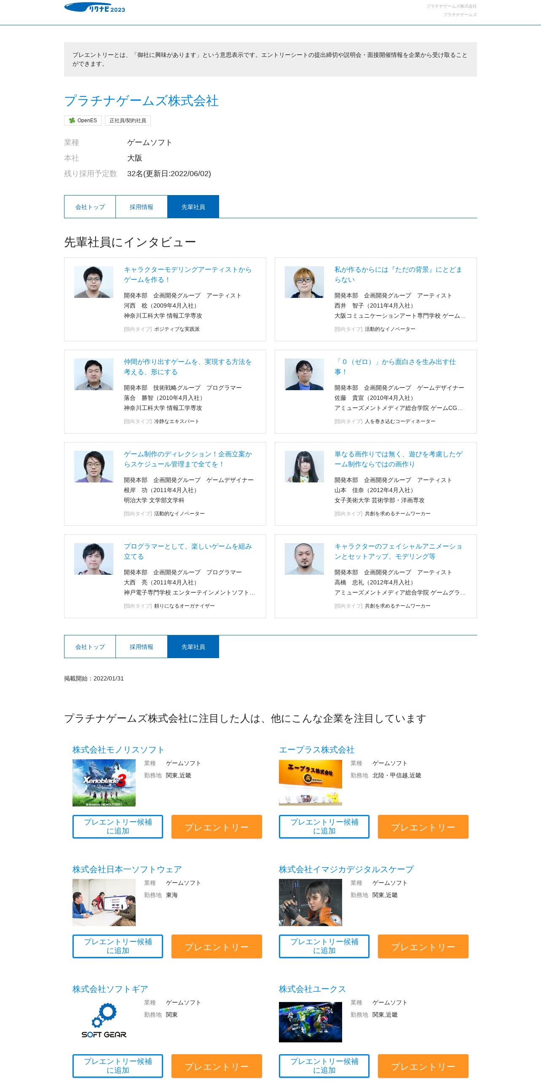Click photo of 河西 稔

pos(94,282)
